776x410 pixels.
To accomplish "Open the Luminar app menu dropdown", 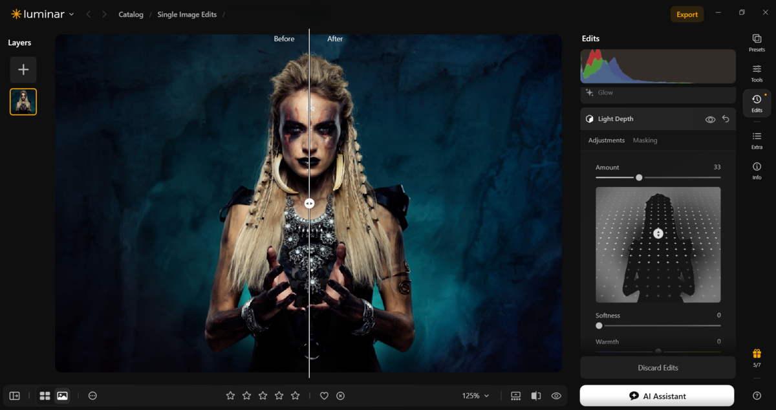I will (x=43, y=14).
